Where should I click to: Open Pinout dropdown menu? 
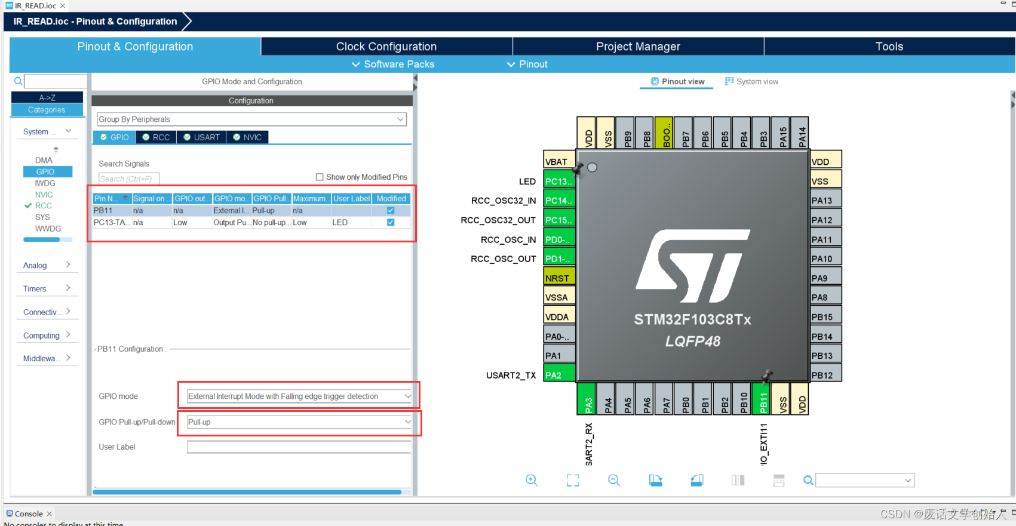pos(527,64)
